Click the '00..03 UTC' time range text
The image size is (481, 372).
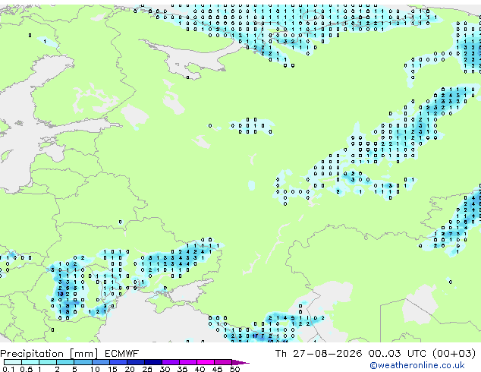click(x=397, y=354)
